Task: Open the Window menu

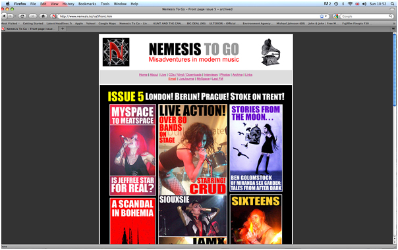Action: (x=121, y=4)
